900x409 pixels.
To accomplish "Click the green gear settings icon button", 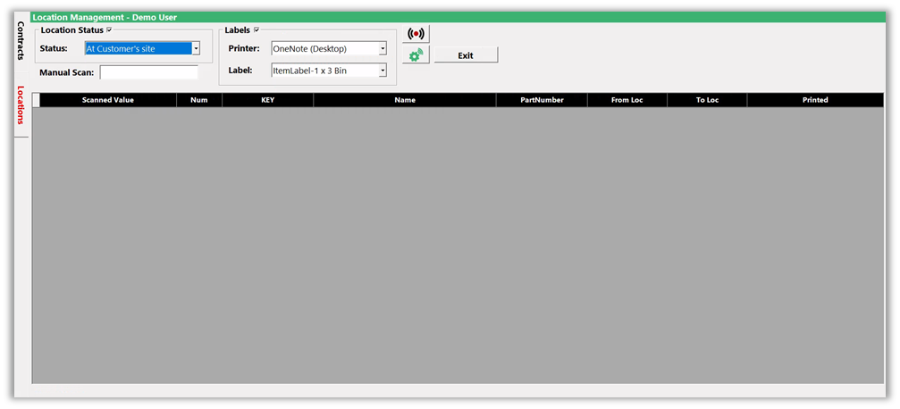I will point(416,55).
